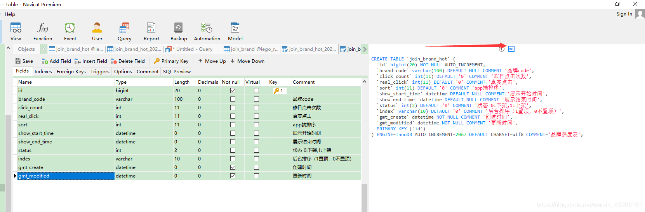Image resolution: width=645 pixels, height=212 pixels.
Task: Open the Event toolbar icon
Action: pyautogui.click(x=70, y=31)
